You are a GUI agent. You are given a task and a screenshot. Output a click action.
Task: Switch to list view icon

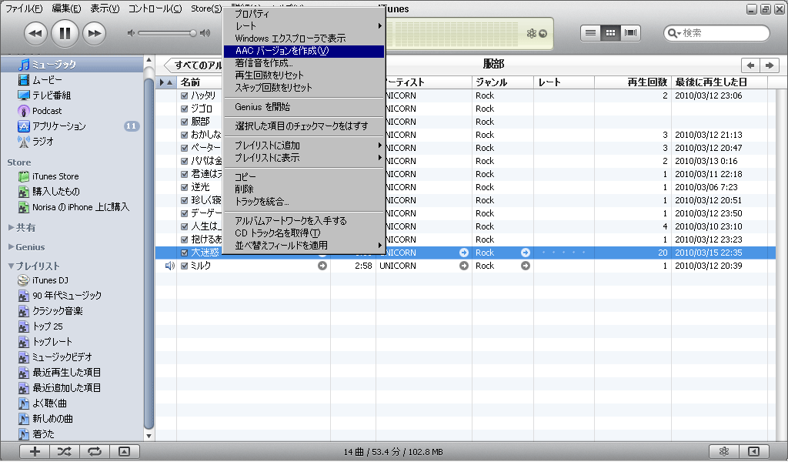[x=590, y=33]
